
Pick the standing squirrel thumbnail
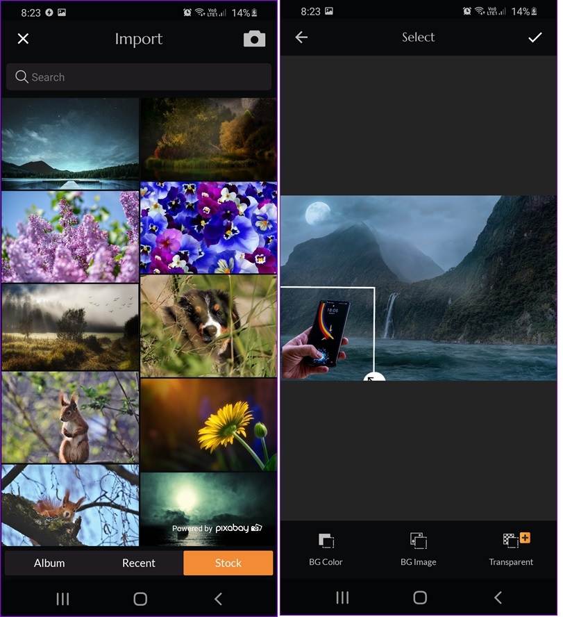[70, 418]
